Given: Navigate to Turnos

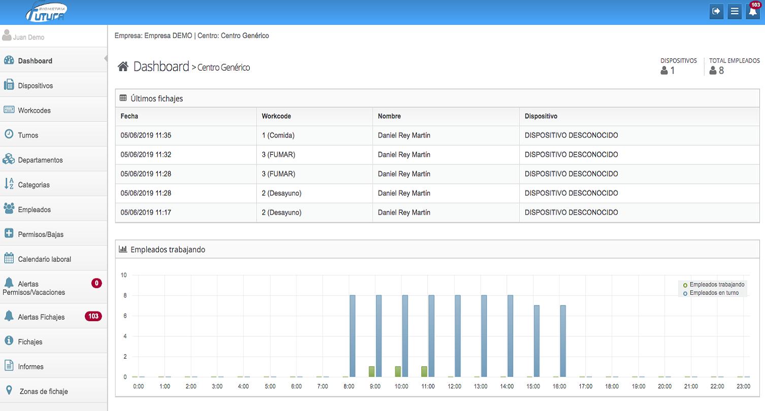Looking at the screenshot, I should [54, 135].
